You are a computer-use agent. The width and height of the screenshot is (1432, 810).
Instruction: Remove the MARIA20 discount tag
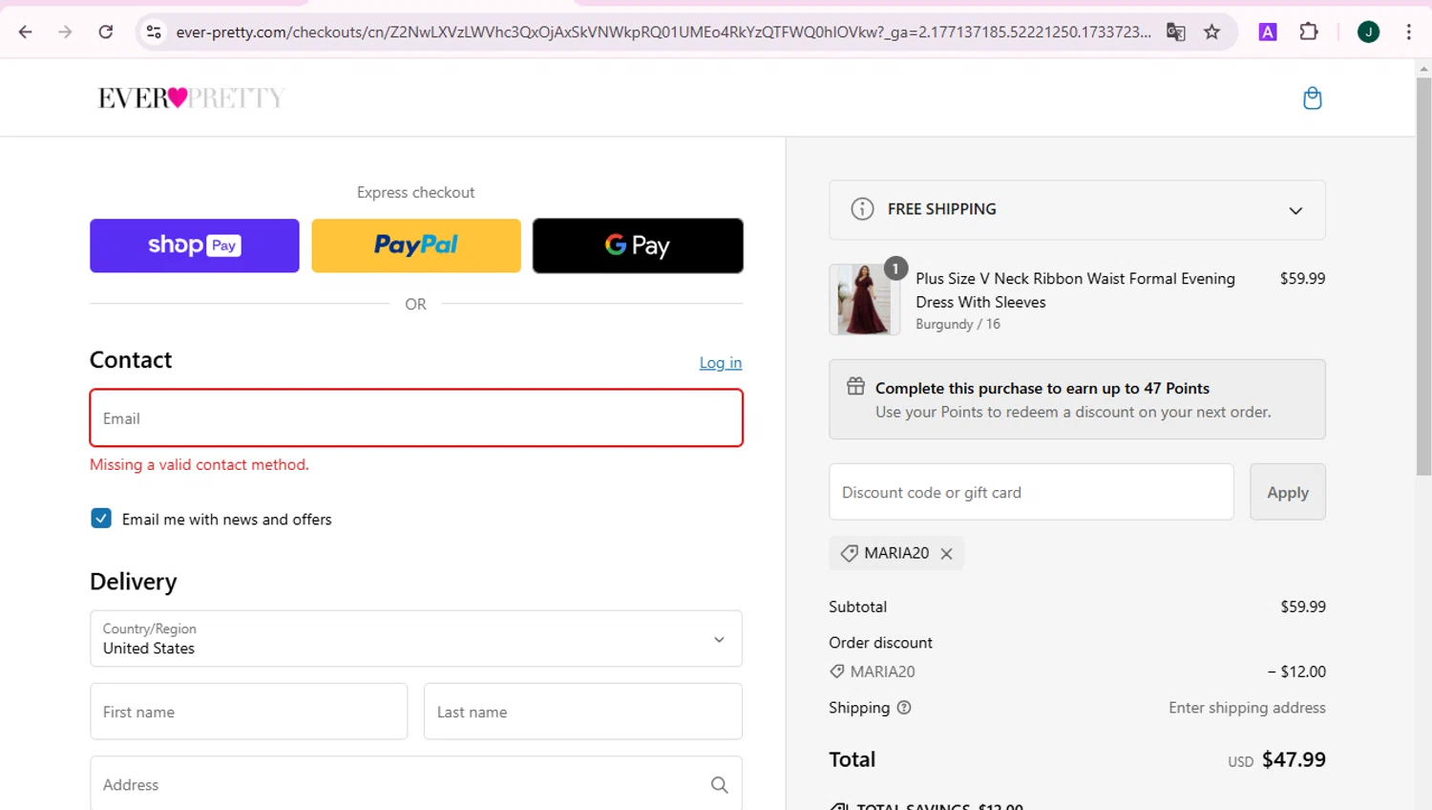click(946, 553)
